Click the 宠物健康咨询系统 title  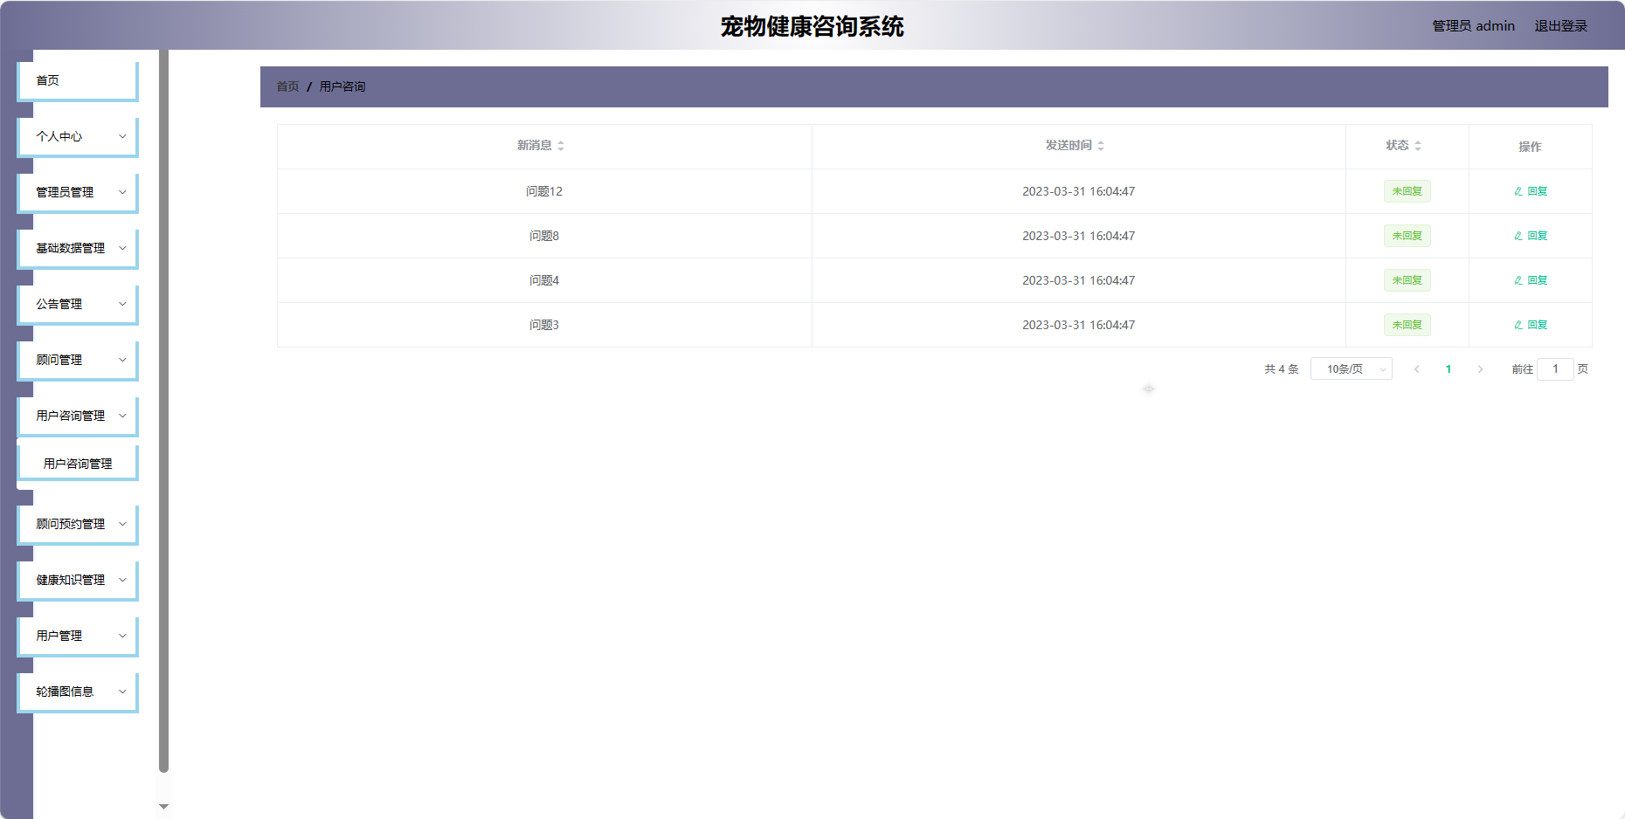point(812,26)
